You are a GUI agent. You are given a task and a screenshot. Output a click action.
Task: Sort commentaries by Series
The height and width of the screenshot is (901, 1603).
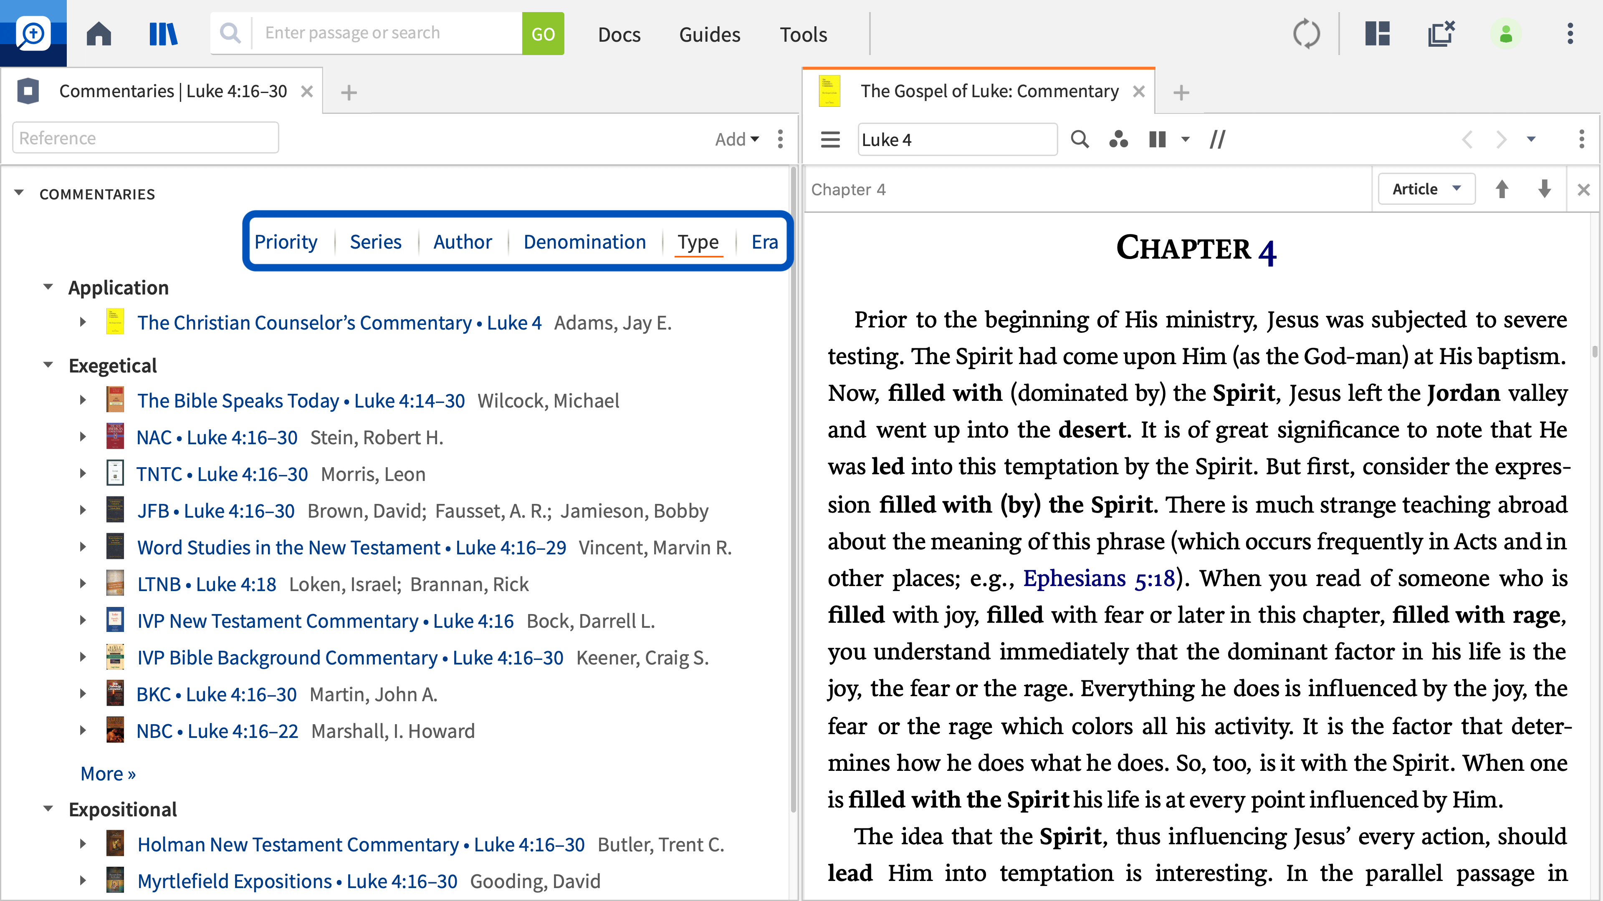pyautogui.click(x=375, y=241)
